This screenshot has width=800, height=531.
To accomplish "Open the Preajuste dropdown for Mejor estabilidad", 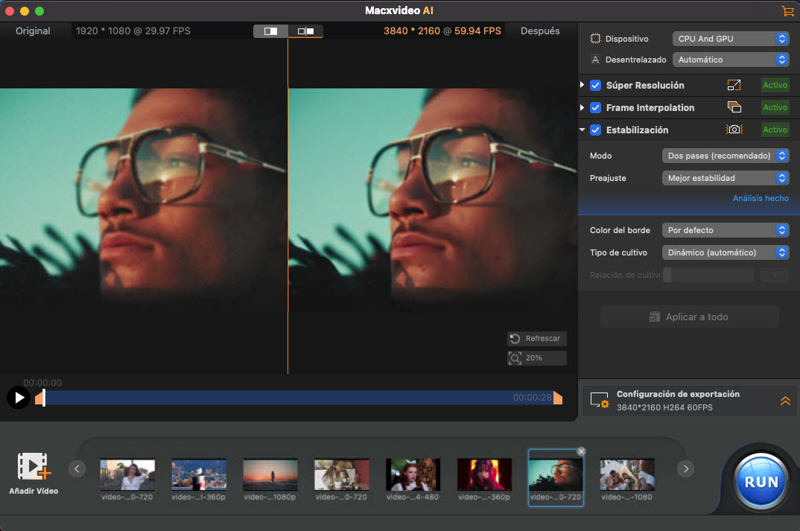I will pyautogui.click(x=724, y=178).
